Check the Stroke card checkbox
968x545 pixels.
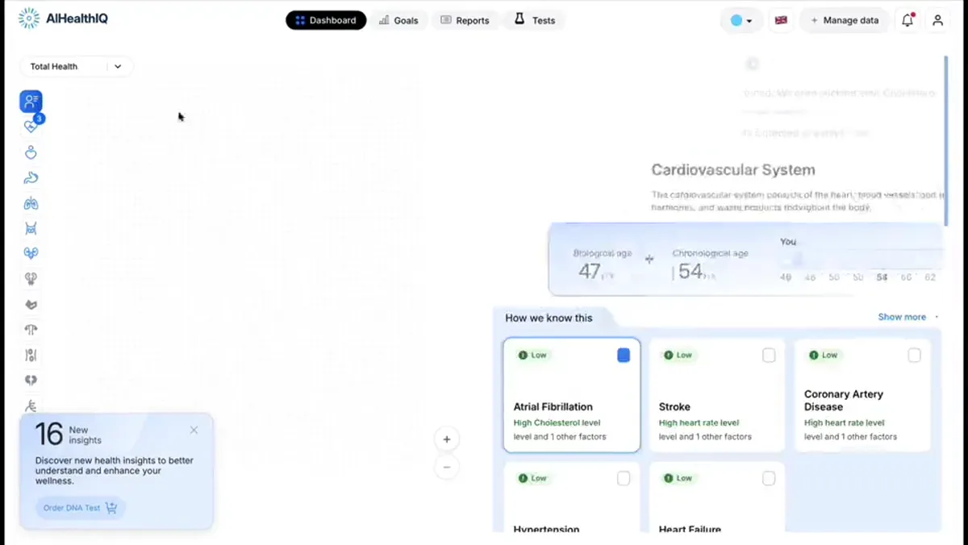769,355
